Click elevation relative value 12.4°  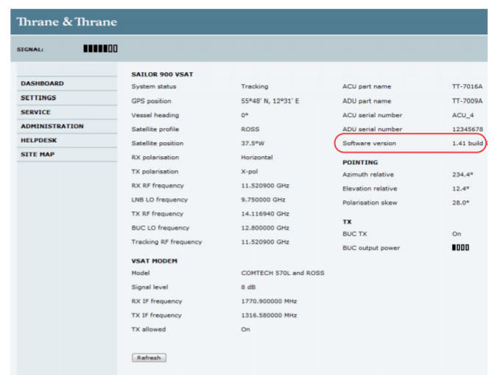[460, 189]
